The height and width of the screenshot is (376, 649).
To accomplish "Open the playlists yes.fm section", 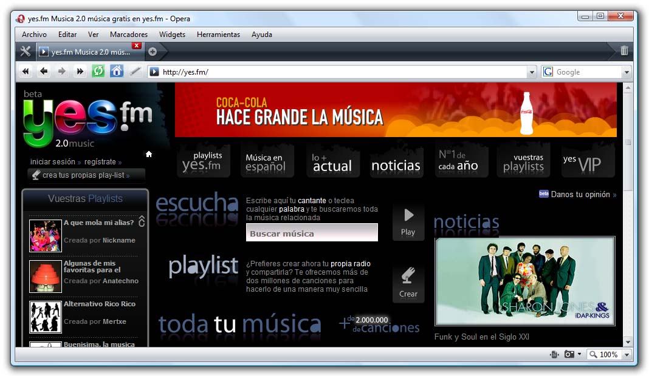I will click(203, 161).
